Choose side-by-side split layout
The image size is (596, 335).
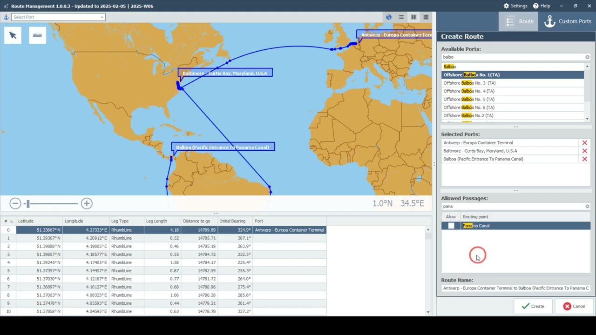[x=413, y=17]
